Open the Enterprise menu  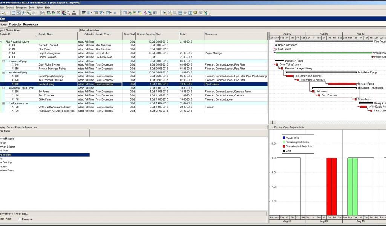21,8
